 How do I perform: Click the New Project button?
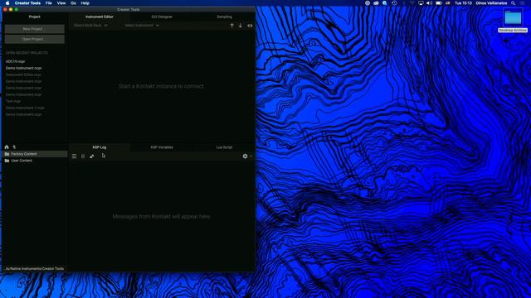coord(34,29)
